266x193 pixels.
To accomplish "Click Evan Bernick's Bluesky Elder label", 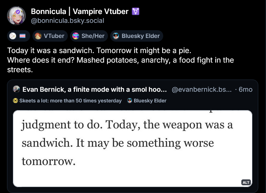I will point(147,101).
